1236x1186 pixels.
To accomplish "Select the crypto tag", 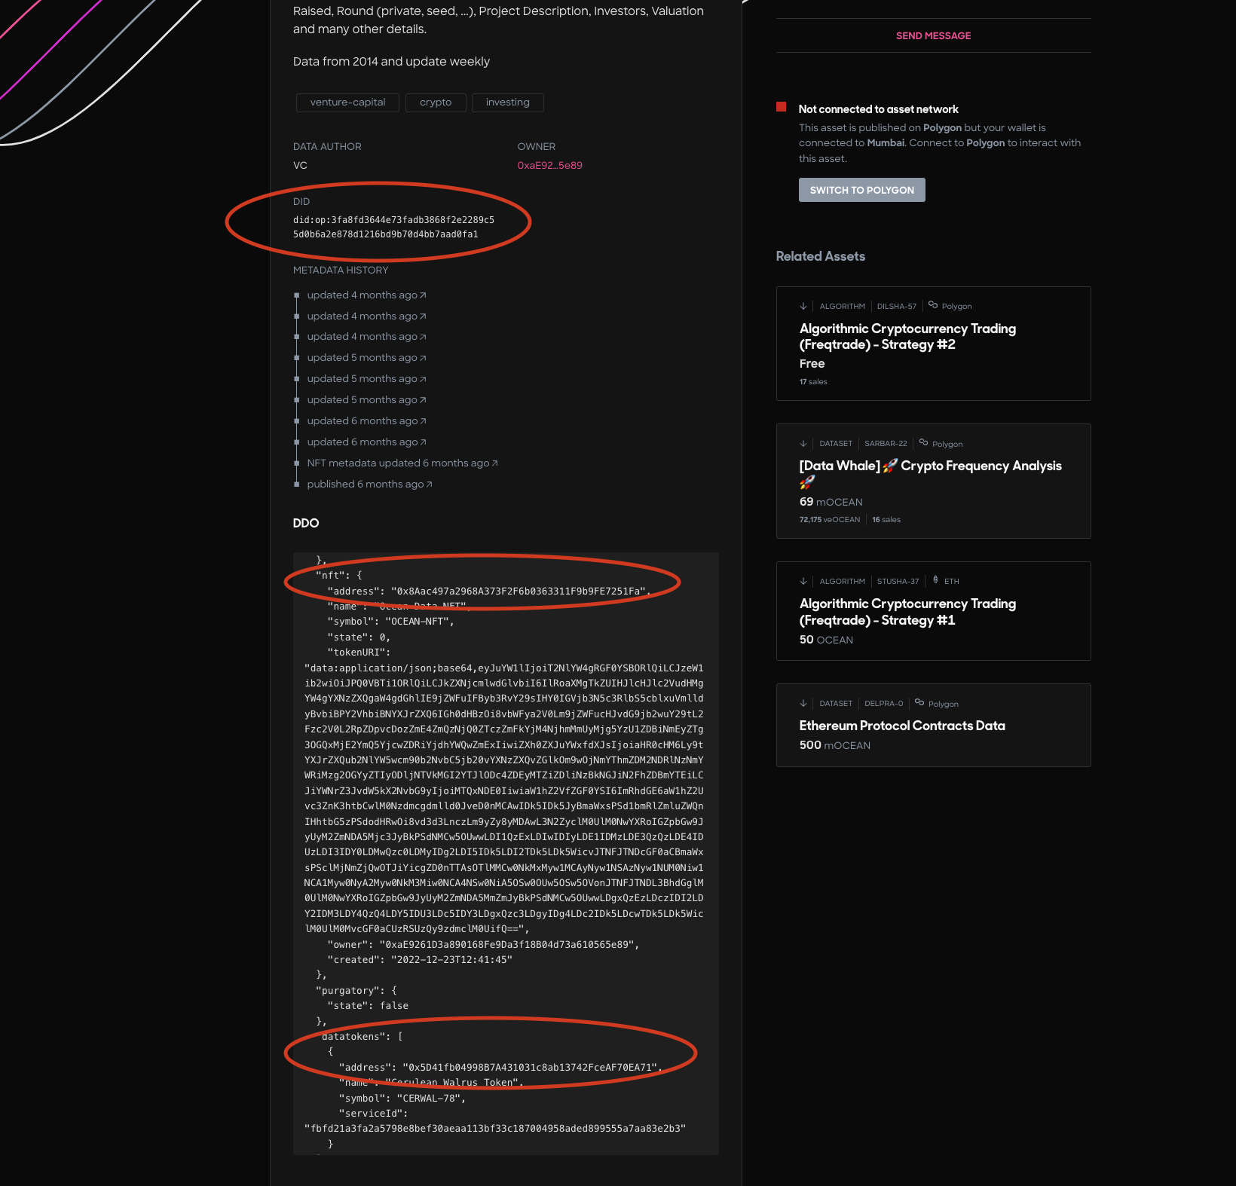I will pos(436,102).
